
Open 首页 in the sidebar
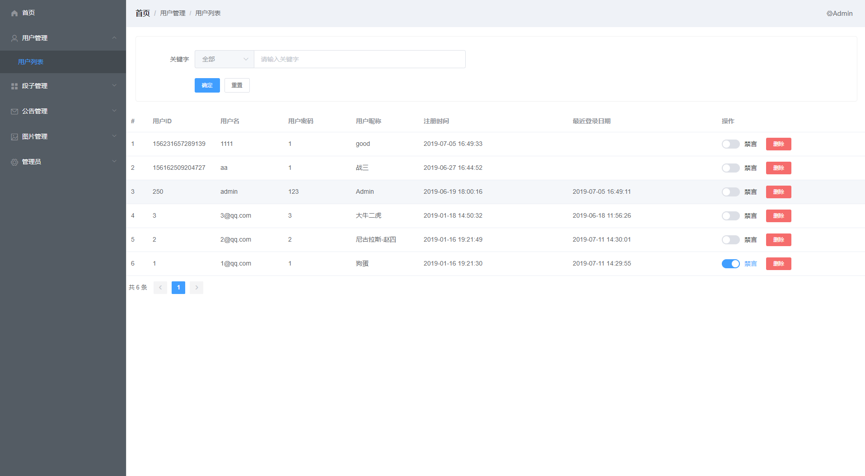click(63, 13)
